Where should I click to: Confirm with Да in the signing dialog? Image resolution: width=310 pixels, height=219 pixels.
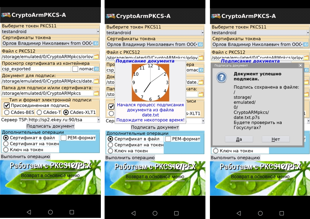239,139
